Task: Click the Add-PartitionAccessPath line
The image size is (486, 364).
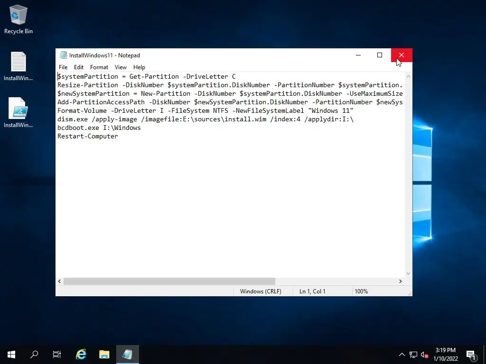Action: pos(230,102)
